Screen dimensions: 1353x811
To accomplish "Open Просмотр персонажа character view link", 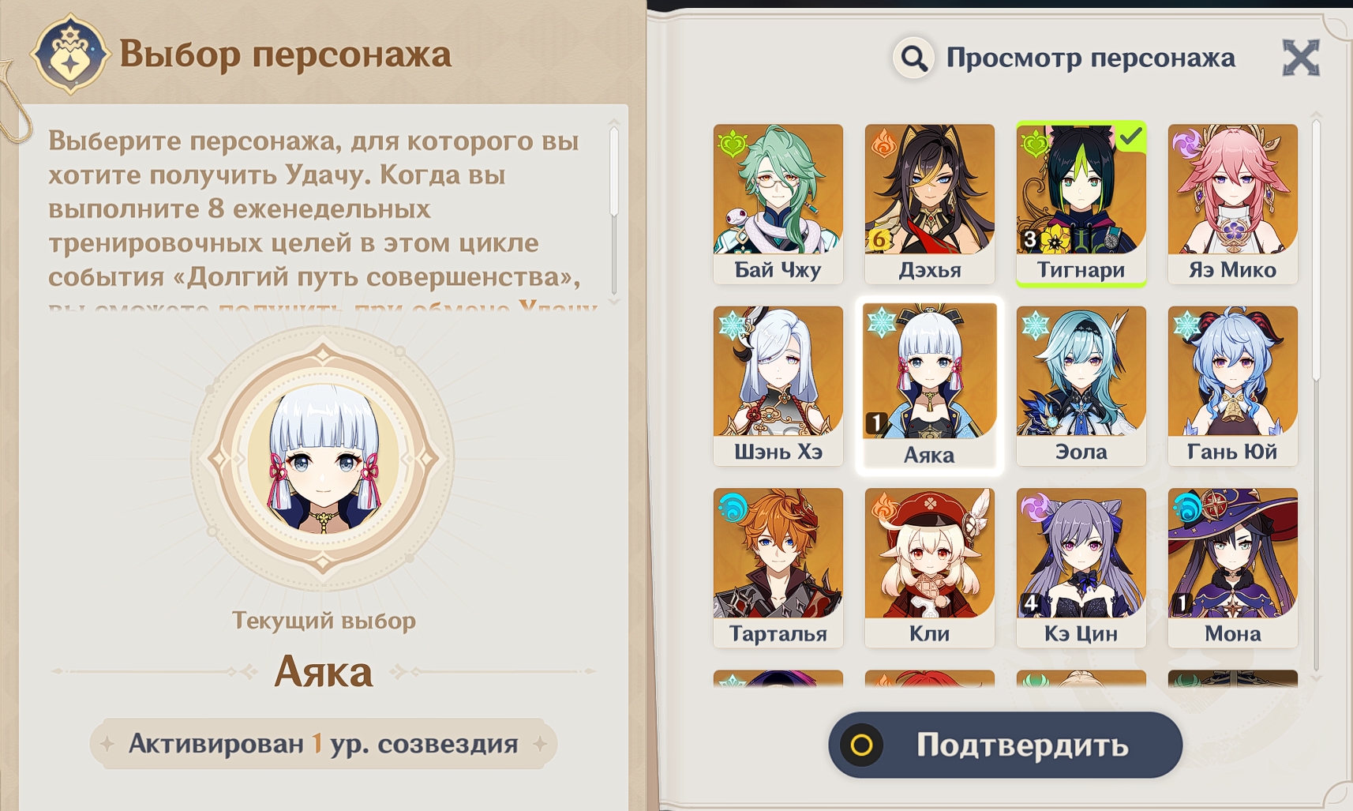I will coord(1090,58).
